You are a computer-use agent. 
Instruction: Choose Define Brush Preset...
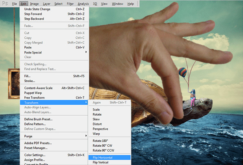point(54,119)
